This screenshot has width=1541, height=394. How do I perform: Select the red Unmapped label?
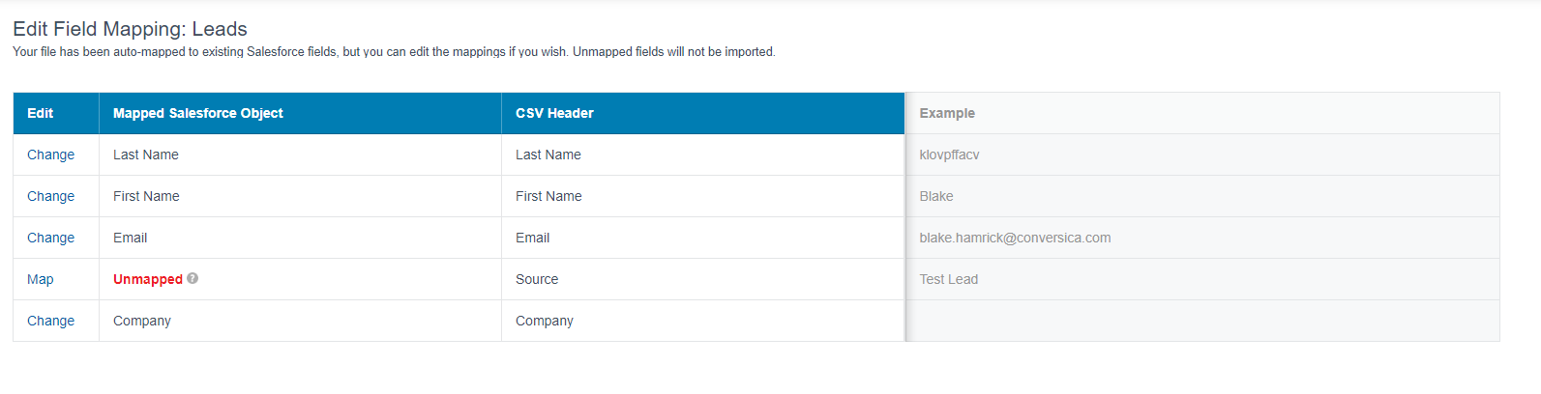(148, 279)
